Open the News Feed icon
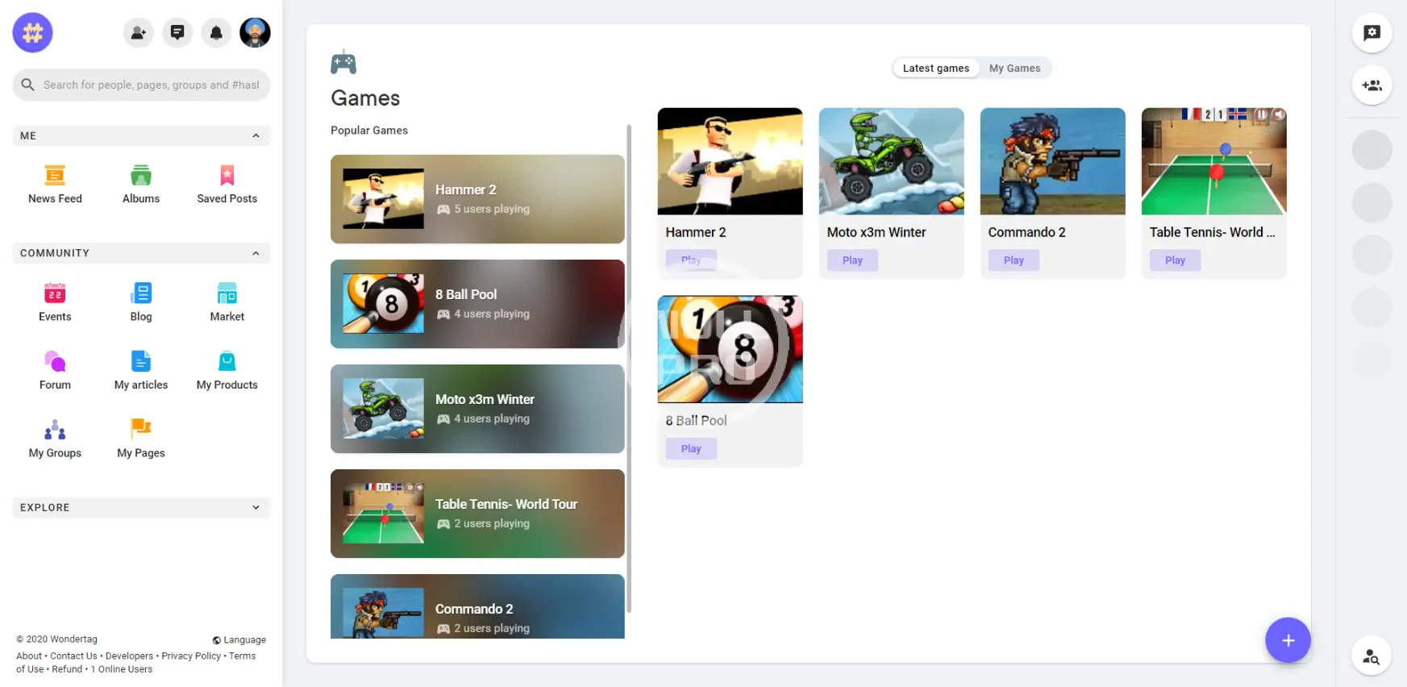 coord(55,176)
